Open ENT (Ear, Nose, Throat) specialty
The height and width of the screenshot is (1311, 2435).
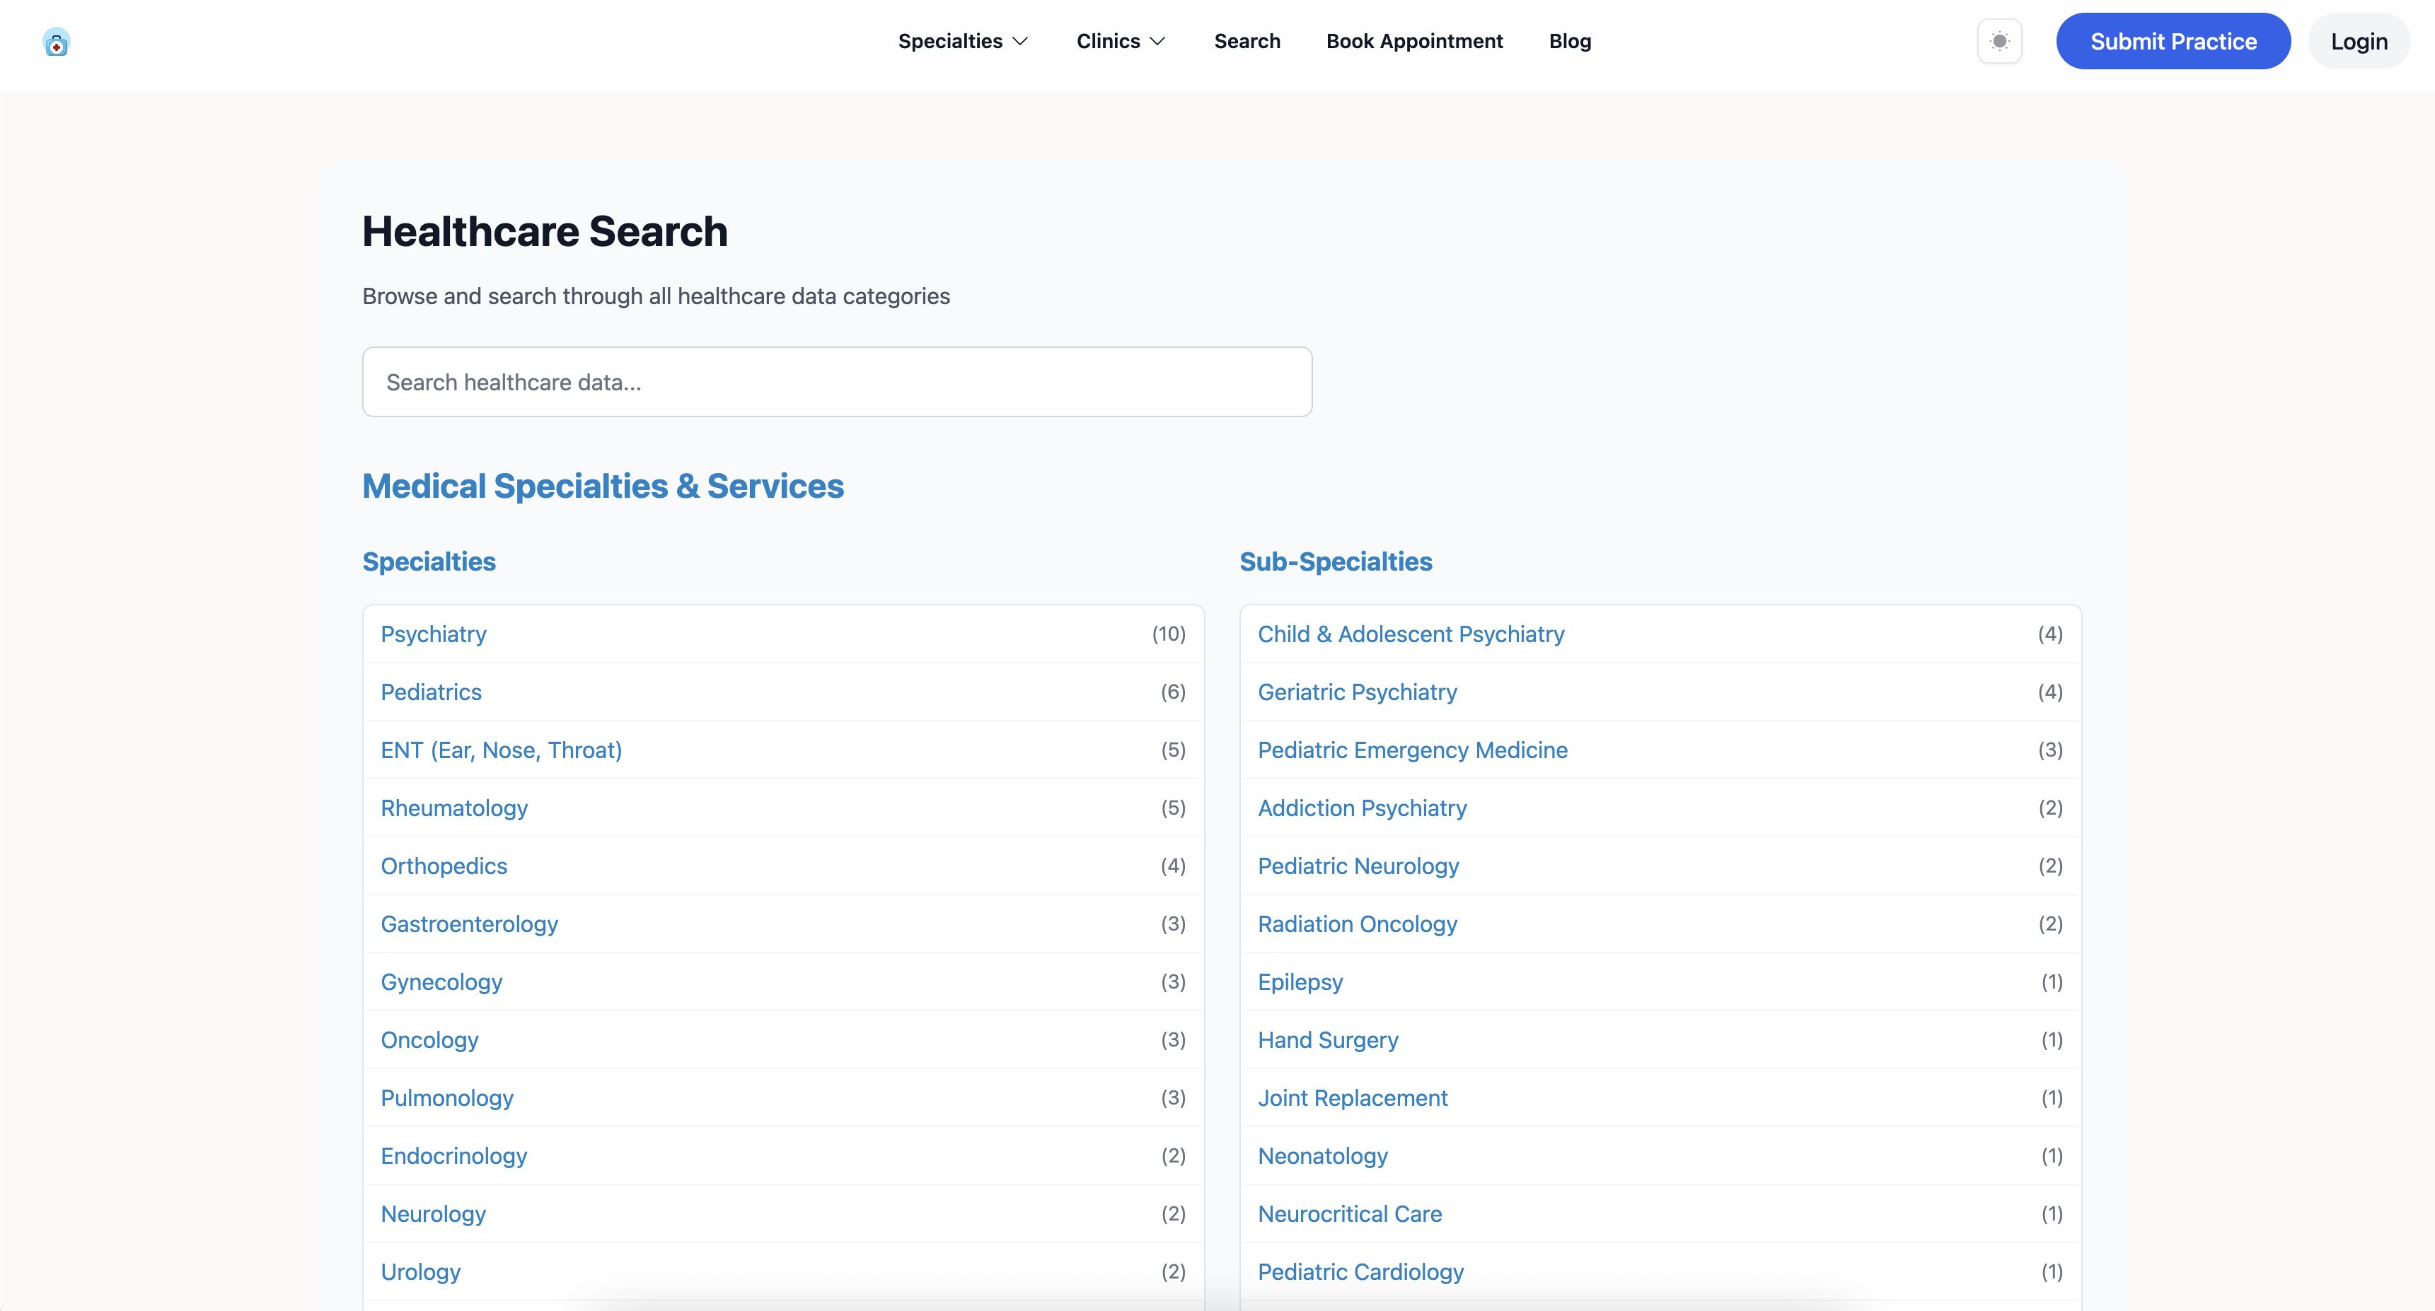pyautogui.click(x=501, y=750)
